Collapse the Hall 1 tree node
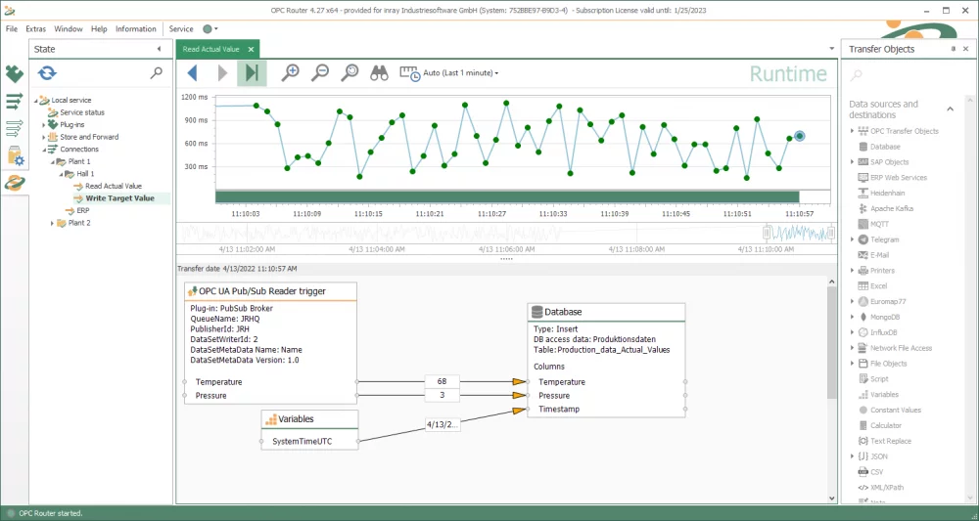 click(61, 175)
